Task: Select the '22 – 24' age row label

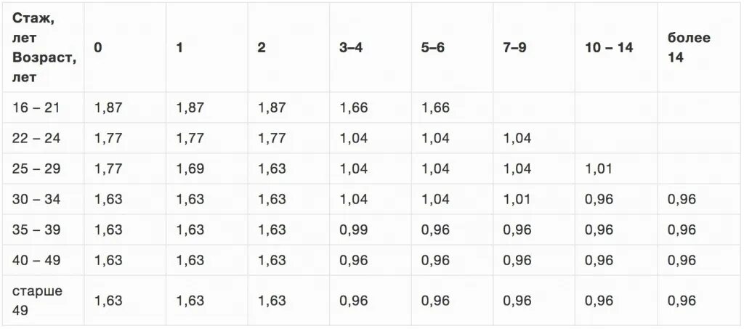Action: tap(36, 139)
